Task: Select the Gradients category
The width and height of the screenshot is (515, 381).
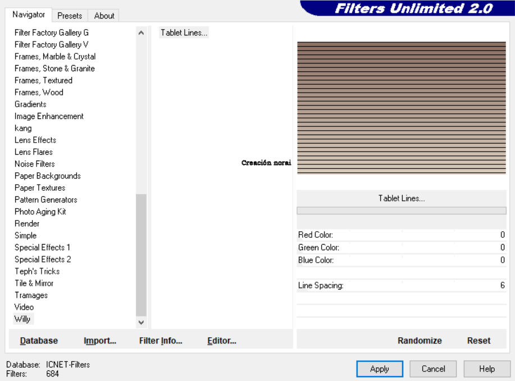Action: [x=30, y=104]
